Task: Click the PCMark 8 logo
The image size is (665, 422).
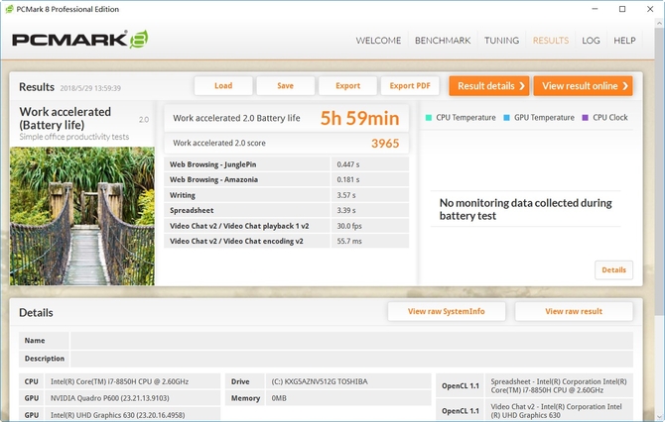Action: tap(79, 41)
